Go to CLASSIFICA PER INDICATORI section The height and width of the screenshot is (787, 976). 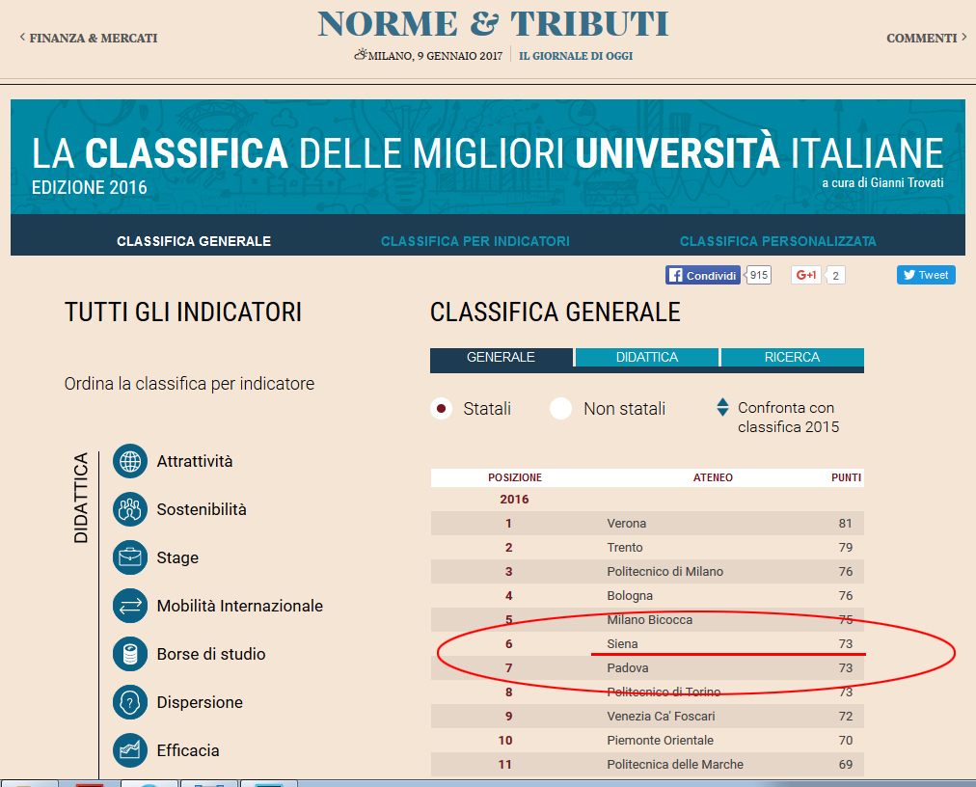(x=474, y=241)
